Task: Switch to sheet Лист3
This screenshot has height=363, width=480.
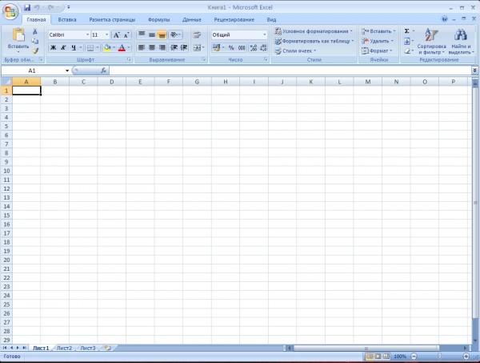Action: (88, 348)
